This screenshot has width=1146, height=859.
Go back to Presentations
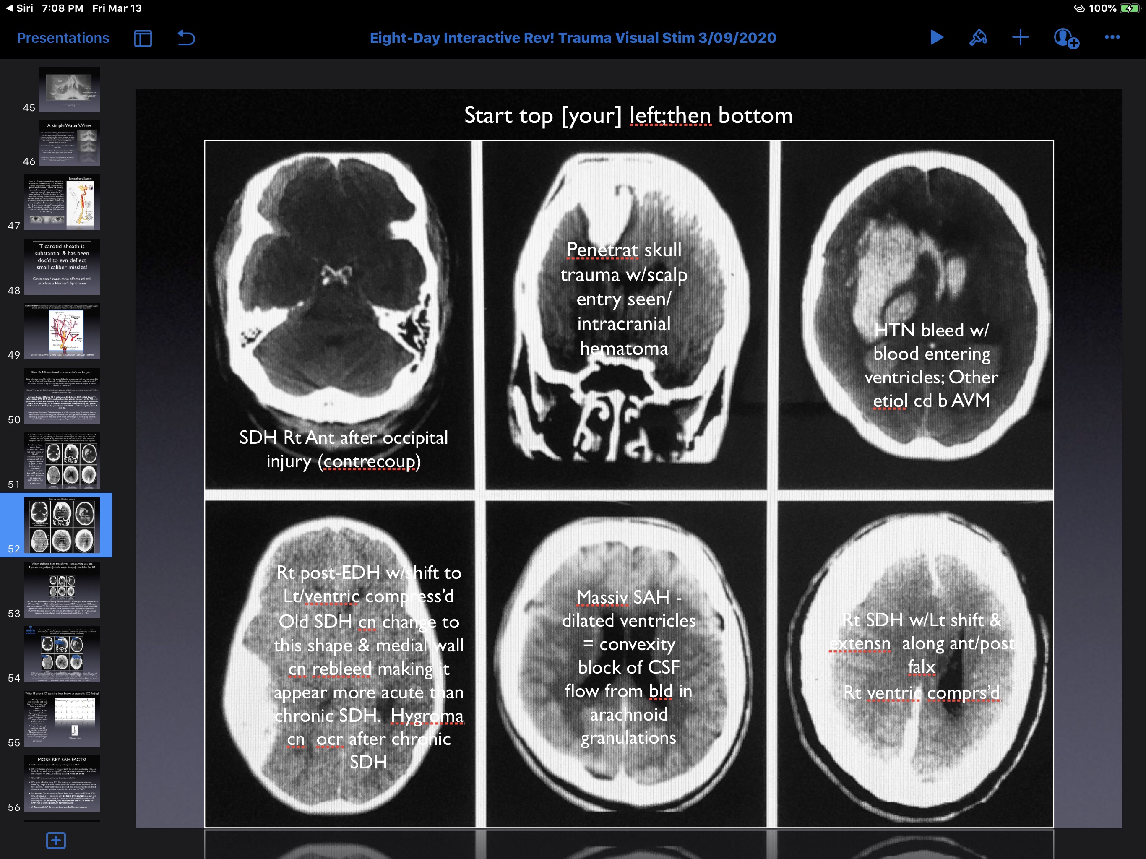pyautogui.click(x=63, y=38)
